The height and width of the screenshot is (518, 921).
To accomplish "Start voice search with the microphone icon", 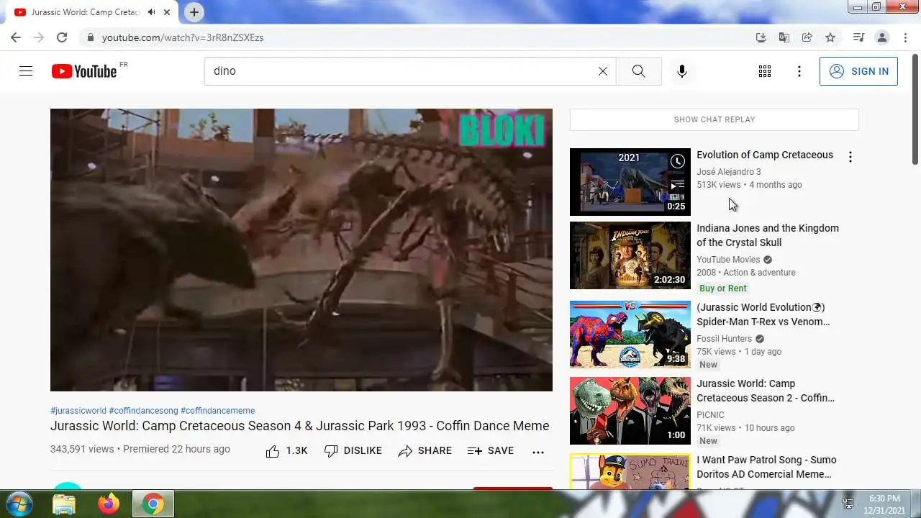I will [682, 71].
